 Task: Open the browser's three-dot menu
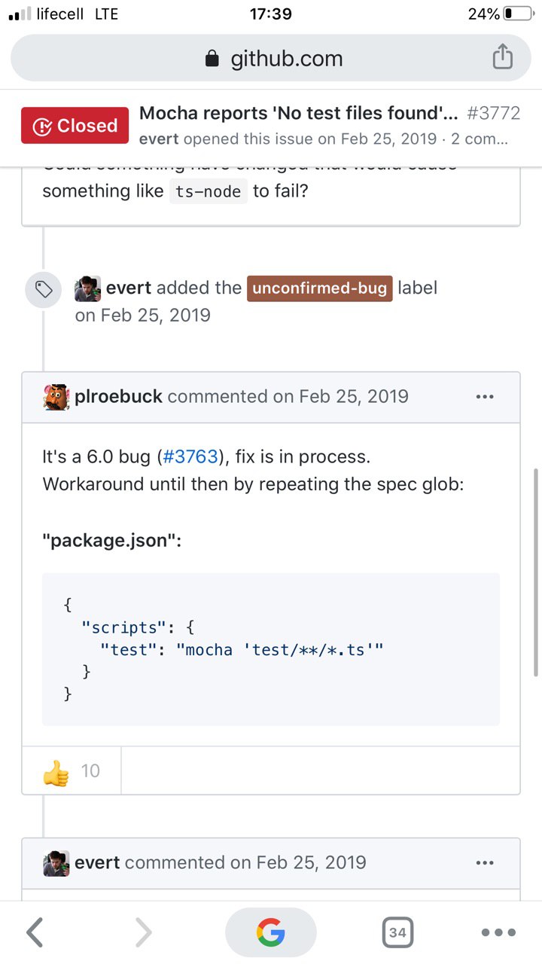[x=498, y=933]
